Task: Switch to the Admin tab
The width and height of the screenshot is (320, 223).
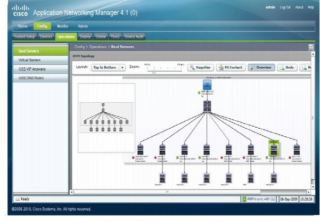Action: point(83,26)
